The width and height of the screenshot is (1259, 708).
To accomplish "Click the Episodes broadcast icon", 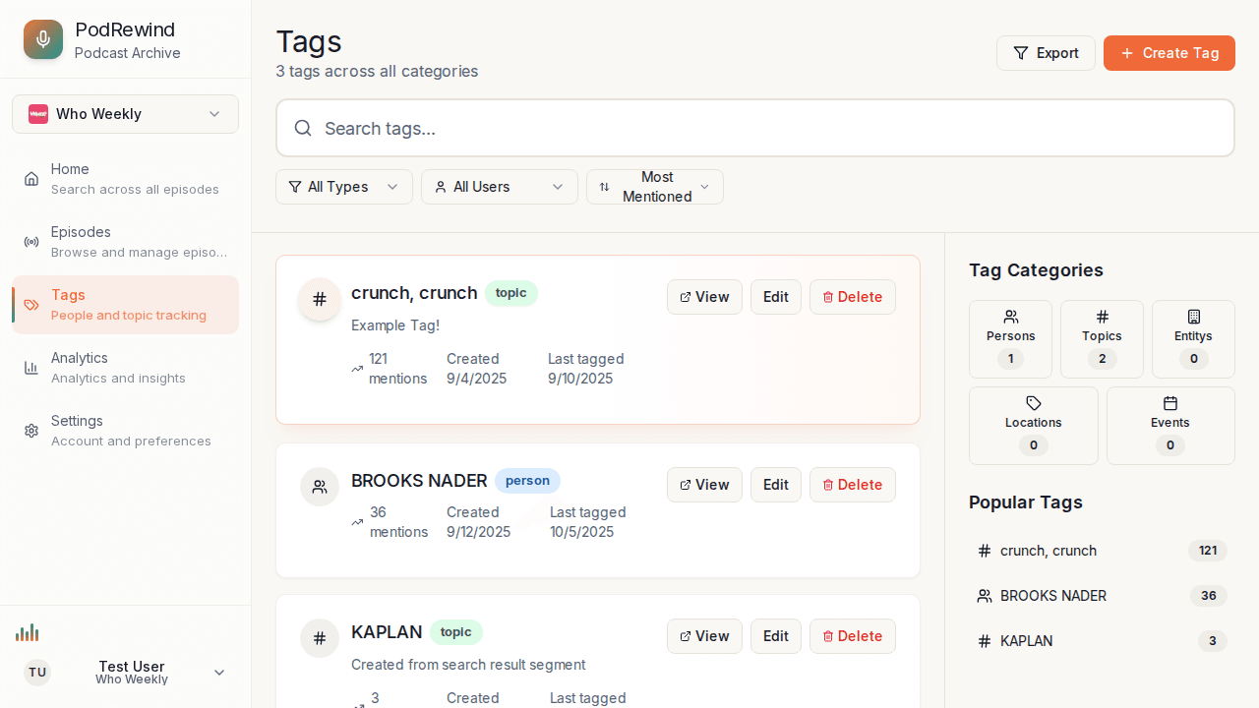I will click(x=31, y=241).
